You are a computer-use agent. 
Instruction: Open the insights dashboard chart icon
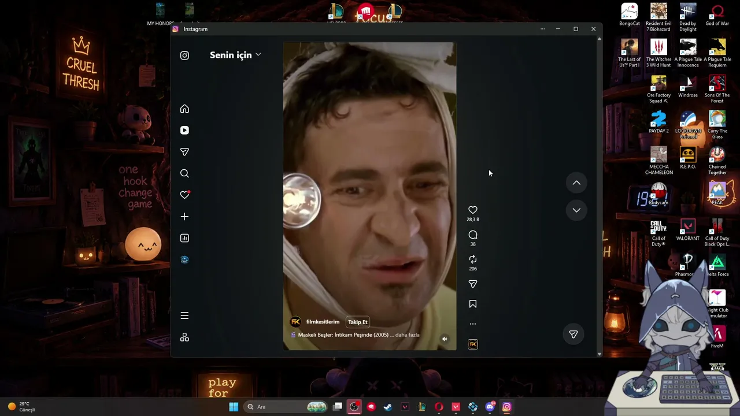184,238
